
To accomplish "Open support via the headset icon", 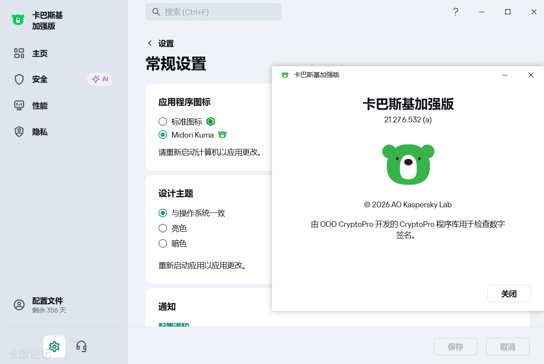I will coord(81,347).
